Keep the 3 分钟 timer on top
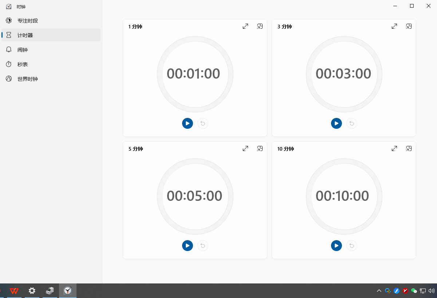437x298 pixels. 409,26
